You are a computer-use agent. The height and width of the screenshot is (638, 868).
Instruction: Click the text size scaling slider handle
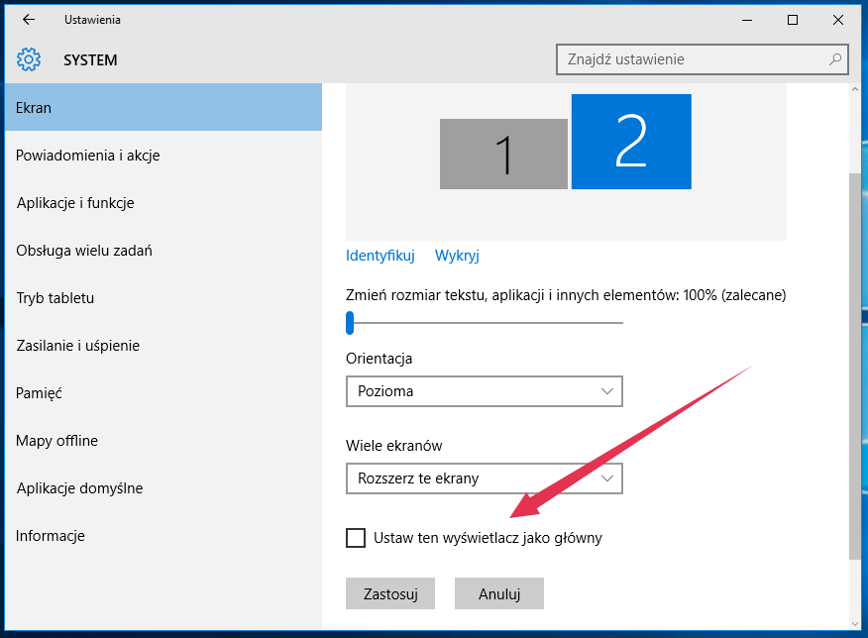click(350, 323)
